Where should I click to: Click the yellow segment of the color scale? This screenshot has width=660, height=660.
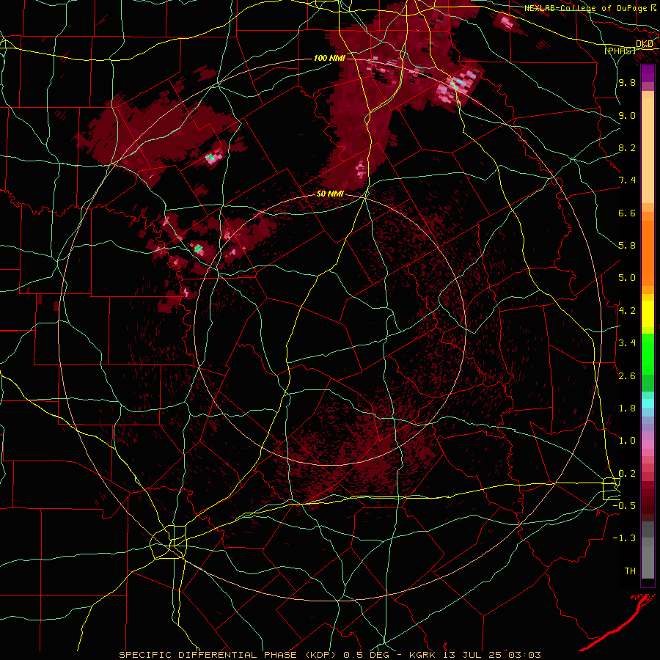click(x=648, y=314)
